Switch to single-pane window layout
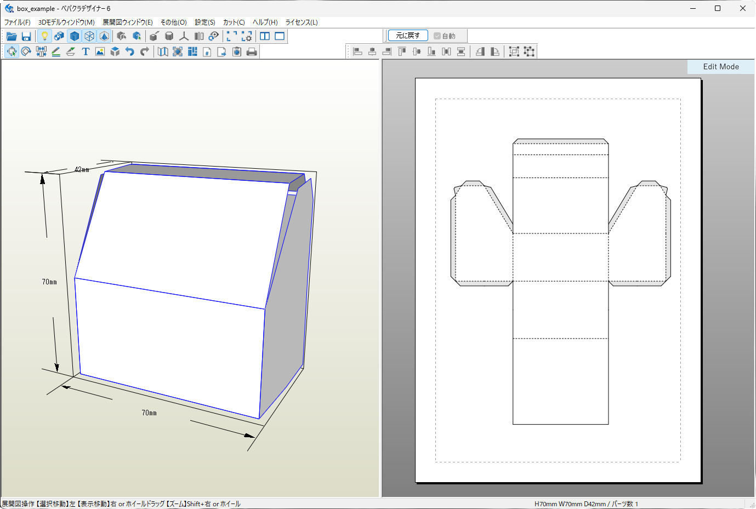The image size is (756, 509). (280, 36)
